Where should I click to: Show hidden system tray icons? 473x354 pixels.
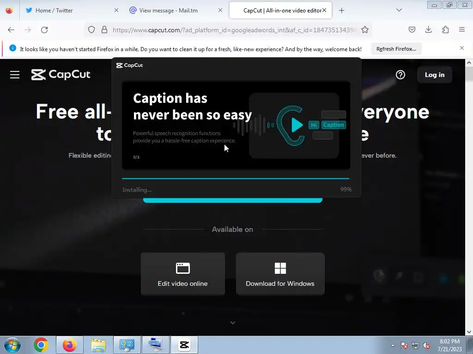(393, 345)
